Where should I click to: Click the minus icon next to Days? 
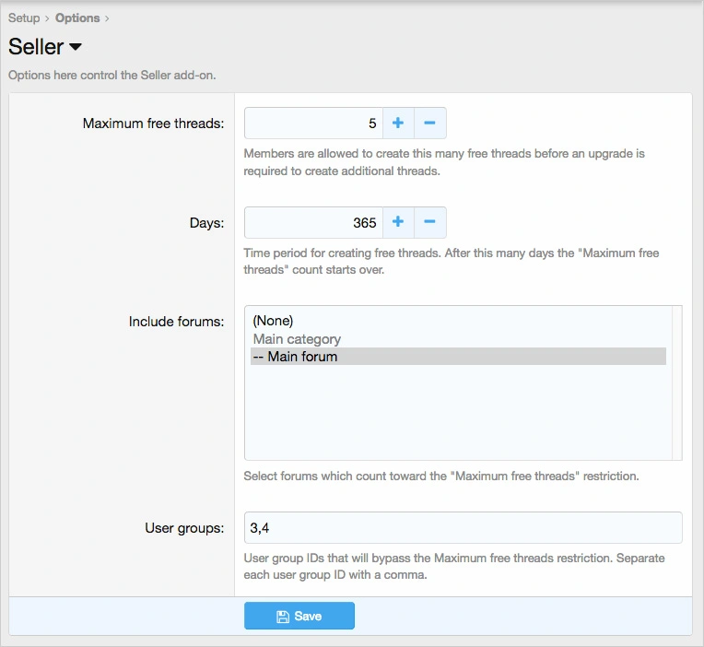coord(430,222)
